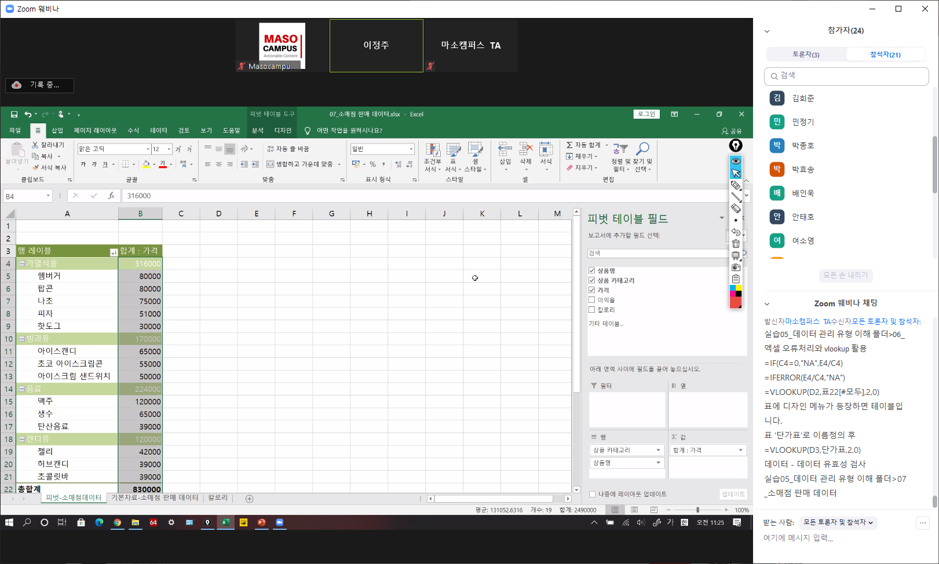The image size is (939, 564).
Task: Expand the 모든 토론자 및 참석자 recipient dropdown
Action: tap(838, 522)
